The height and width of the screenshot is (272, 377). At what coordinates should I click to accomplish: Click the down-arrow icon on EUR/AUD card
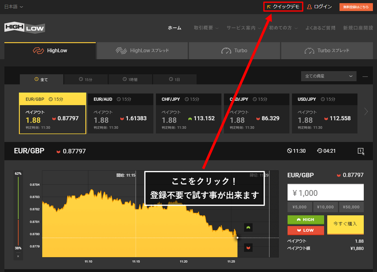point(122,119)
